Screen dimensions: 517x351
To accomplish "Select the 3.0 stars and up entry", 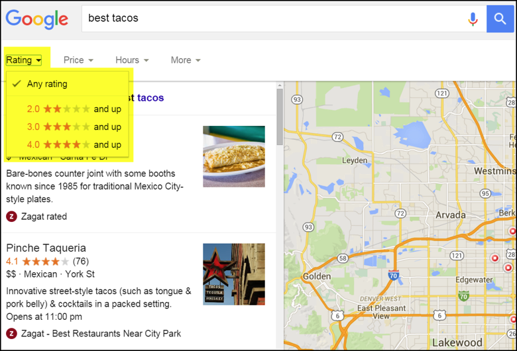I will tap(74, 126).
